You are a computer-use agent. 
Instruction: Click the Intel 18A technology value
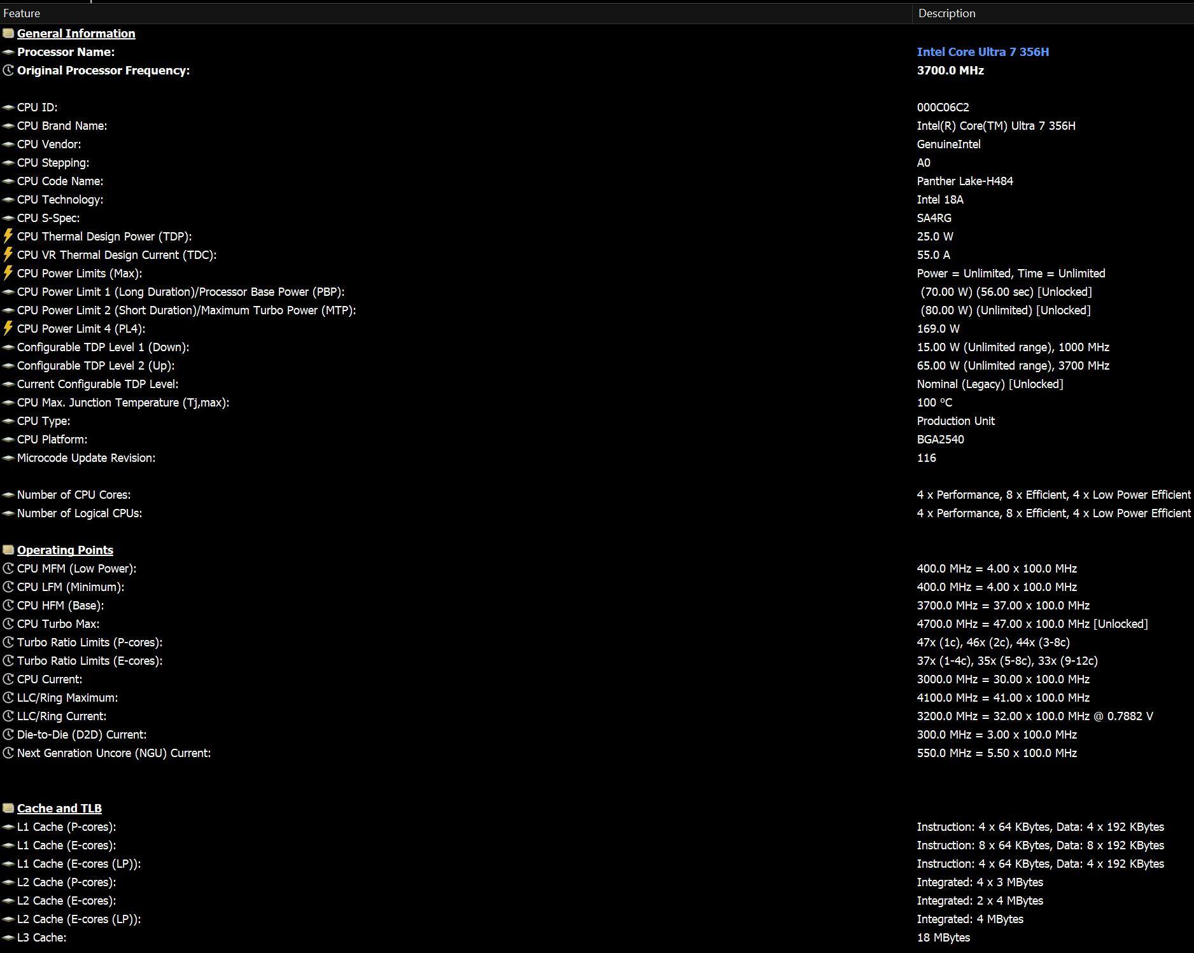click(940, 199)
